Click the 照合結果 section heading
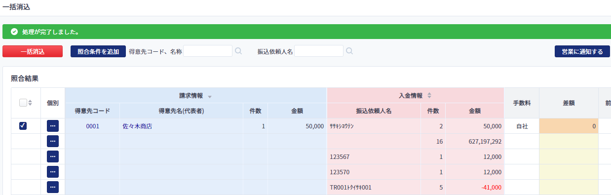Image resolution: width=611 pixels, height=195 pixels. [25, 78]
